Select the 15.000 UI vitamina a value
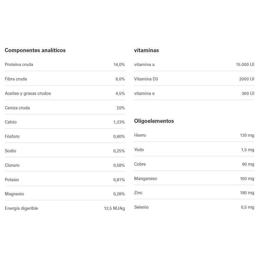Viewport: 259px width, 259px height. pos(245,65)
